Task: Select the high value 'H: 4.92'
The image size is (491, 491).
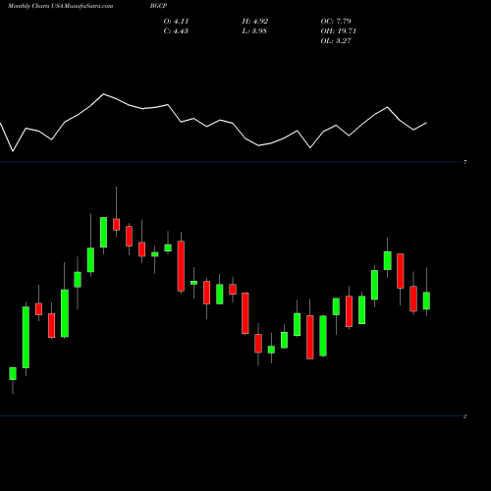Action: click(x=255, y=22)
